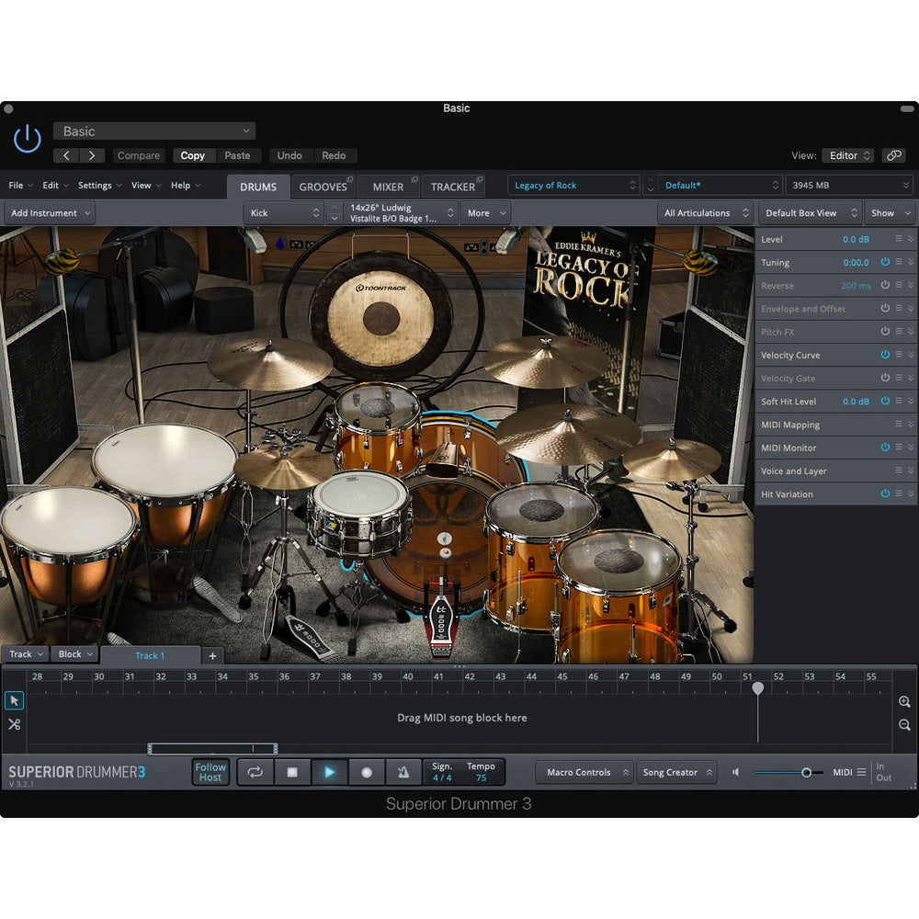Image resolution: width=919 pixels, height=919 pixels.
Task: Select the scissors cut tool on the timeline
Action: pos(14,724)
